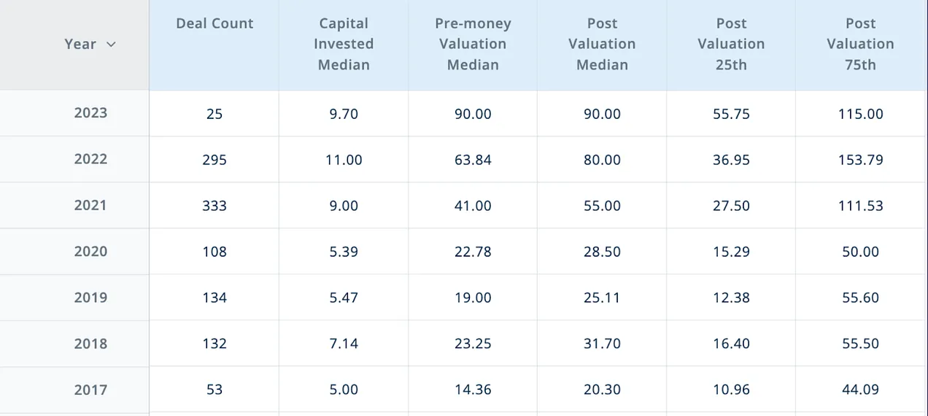Click the 333 deal count cell
The height and width of the screenshot is (416, 928).
214,206
